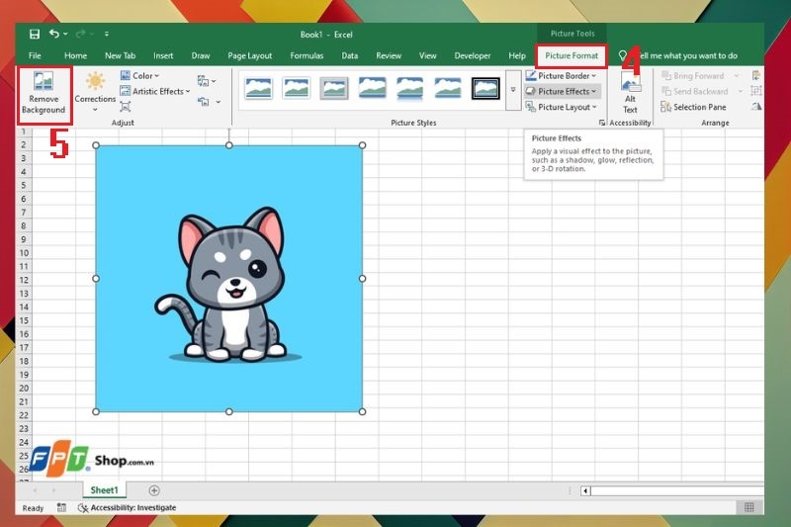
Task: Switch to the New Tab ribbon tab
Action: [x=120, y=55]
